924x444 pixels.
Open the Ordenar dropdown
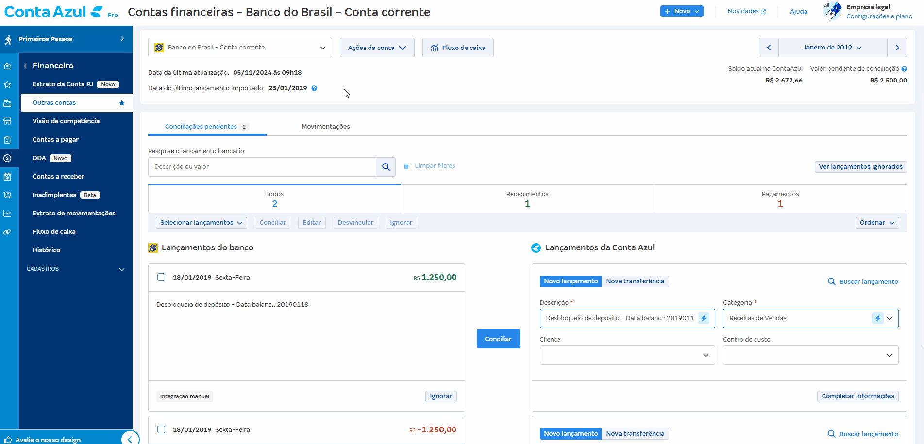877,223
